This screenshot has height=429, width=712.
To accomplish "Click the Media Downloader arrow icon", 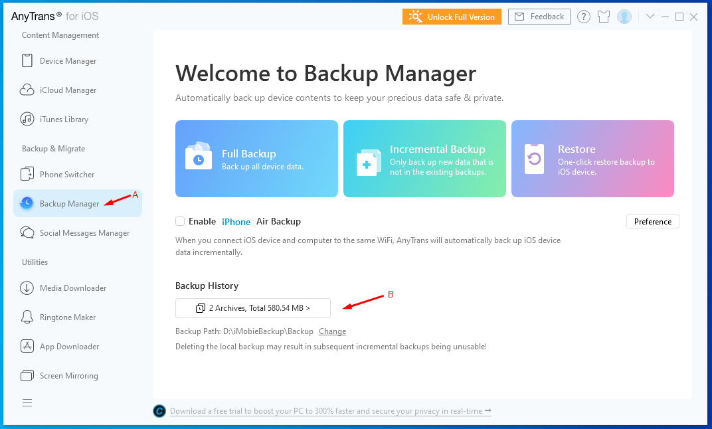I will tap(27, 288).
